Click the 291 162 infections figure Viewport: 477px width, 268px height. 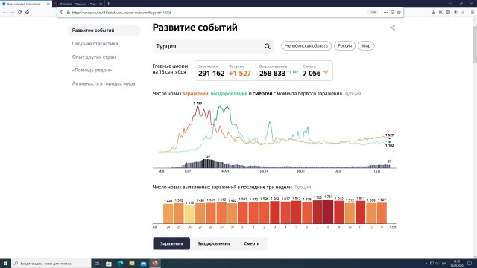pyautogui.click(x=212, y=74)
